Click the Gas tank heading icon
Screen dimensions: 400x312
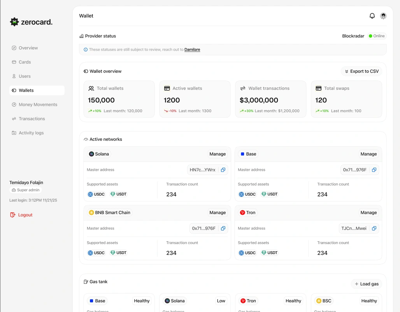(86, 282)
